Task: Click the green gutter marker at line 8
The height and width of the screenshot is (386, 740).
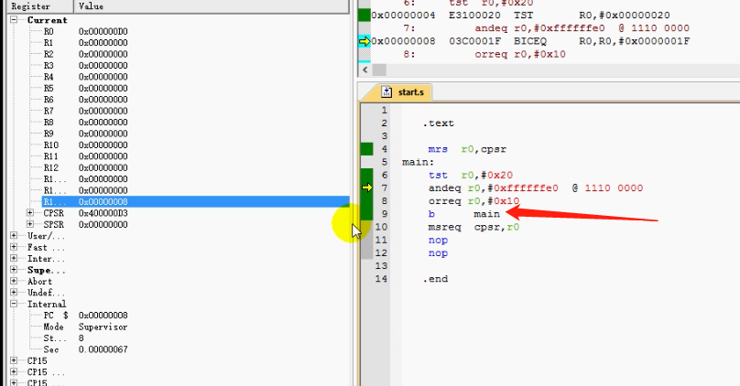Action: tap(365, 200)
